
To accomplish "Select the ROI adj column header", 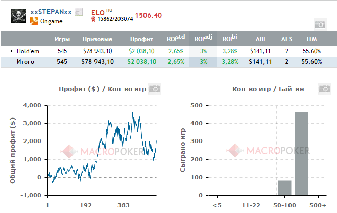I will click(203, 39).
